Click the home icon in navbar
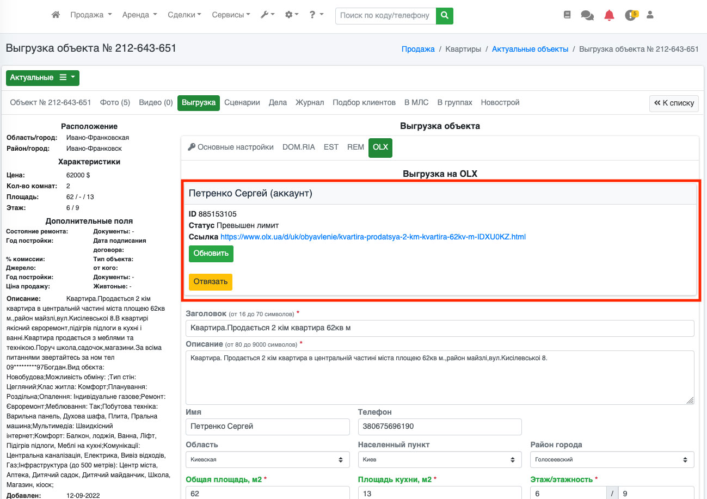Image resolution: width=707 pixels, height=499 pixels. (56, 15)
